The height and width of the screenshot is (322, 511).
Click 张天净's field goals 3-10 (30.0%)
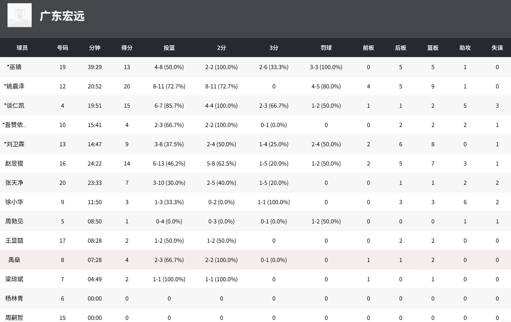click(169, 183)
